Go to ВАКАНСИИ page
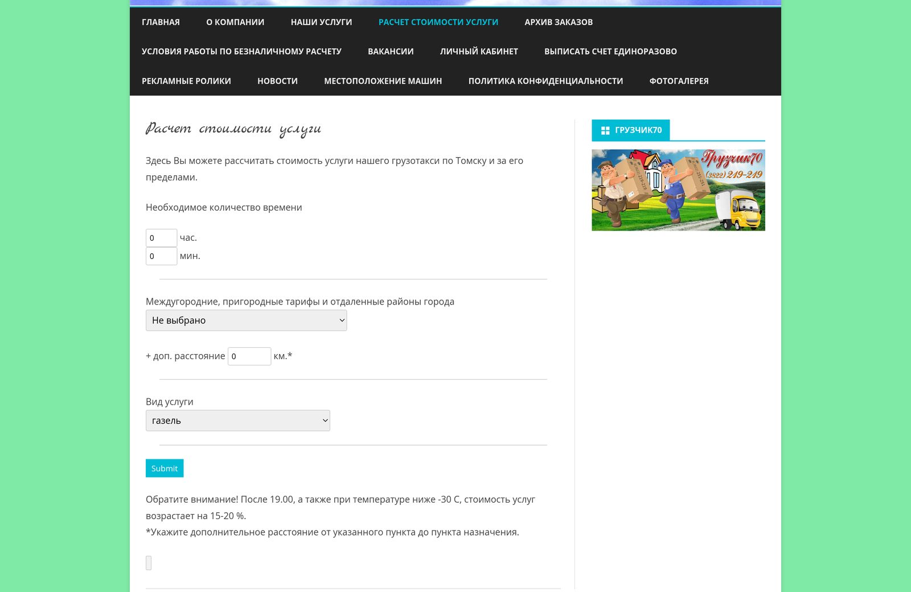 tap(391, 52)
